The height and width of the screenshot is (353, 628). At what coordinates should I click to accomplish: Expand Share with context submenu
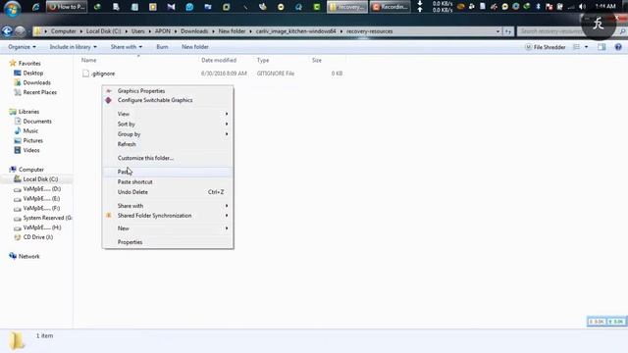[168, 206]
